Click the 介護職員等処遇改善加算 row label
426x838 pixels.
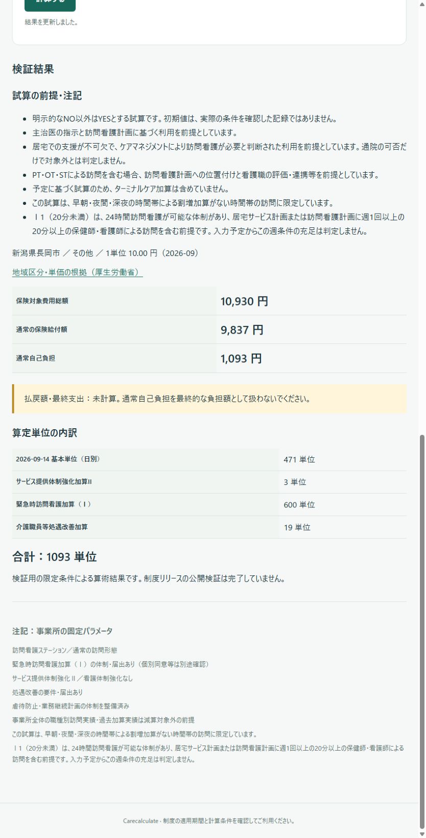52,527
